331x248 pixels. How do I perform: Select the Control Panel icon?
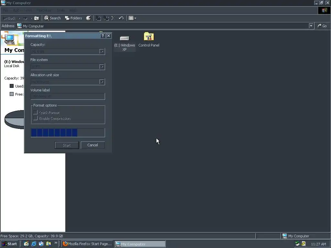point(149,40)
